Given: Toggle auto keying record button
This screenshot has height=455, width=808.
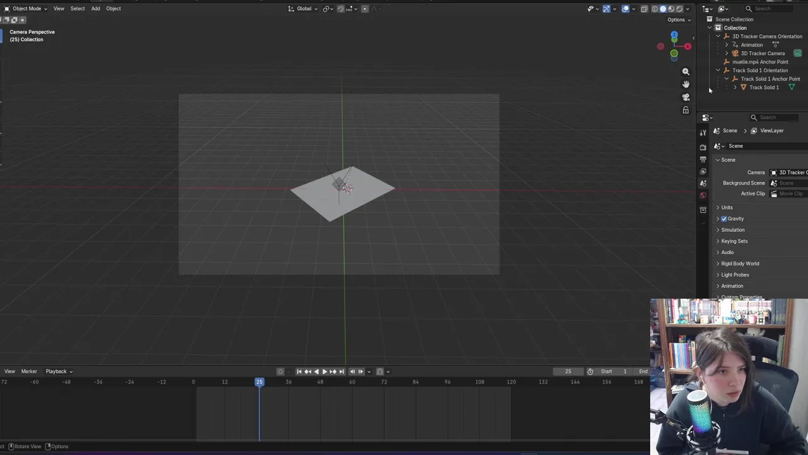Looking at the screenshot, I should (x=280, y=372).
